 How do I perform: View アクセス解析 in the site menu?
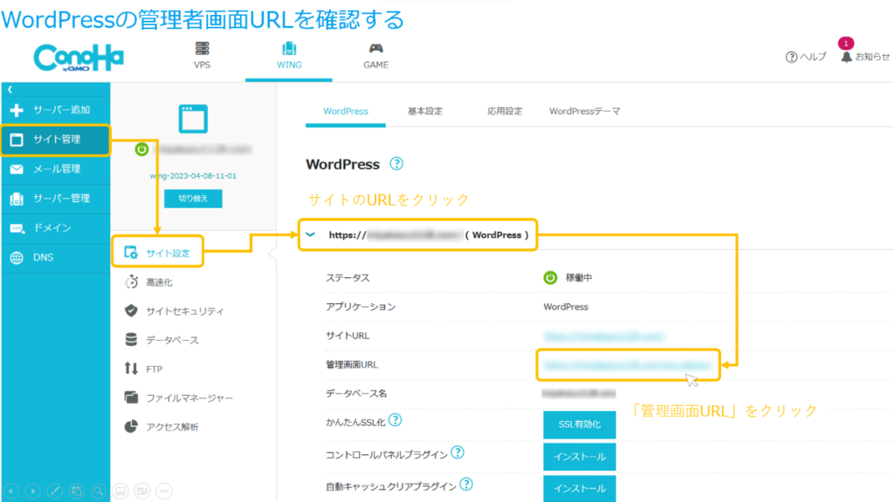point(162,427)
